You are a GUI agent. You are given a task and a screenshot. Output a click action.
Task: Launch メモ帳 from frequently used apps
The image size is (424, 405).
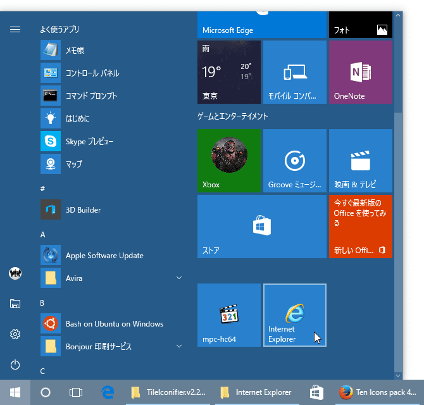pyautogui.click(x=111, y=50)
